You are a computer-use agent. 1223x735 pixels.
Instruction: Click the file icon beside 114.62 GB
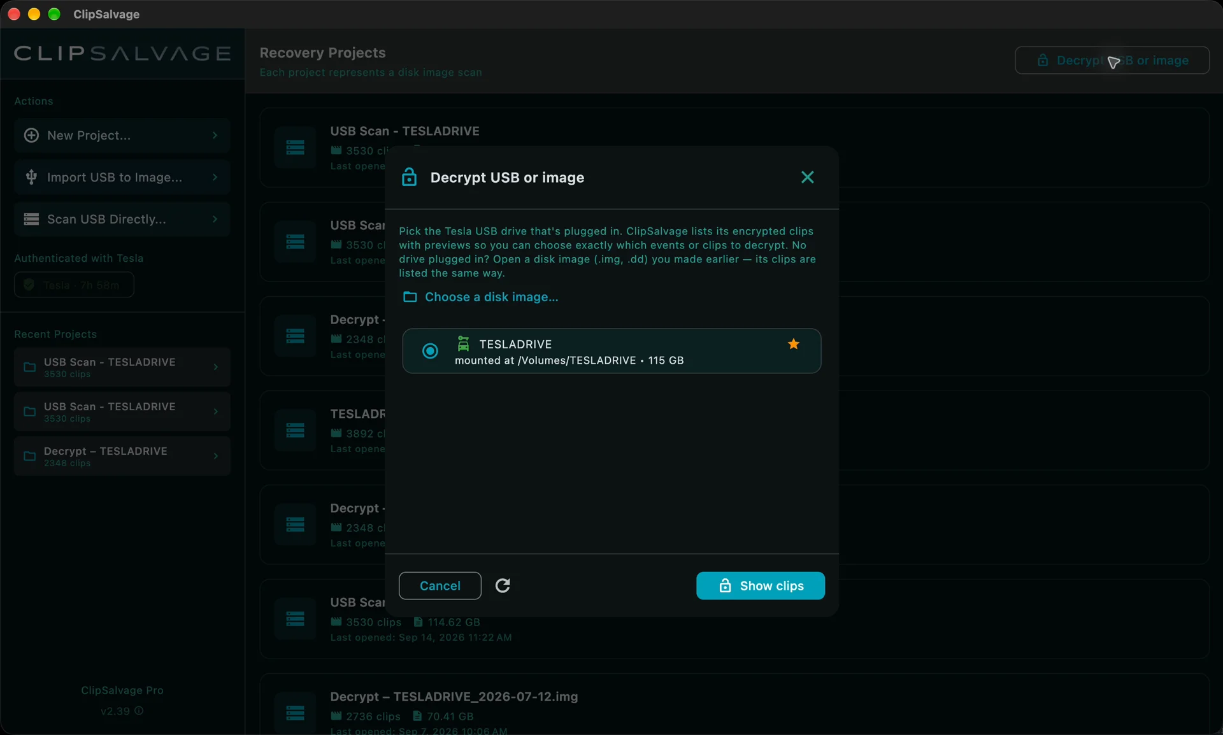[x=418, y=622]
